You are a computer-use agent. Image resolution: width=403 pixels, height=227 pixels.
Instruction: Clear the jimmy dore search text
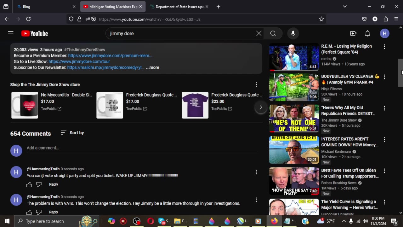click(259, 33)
